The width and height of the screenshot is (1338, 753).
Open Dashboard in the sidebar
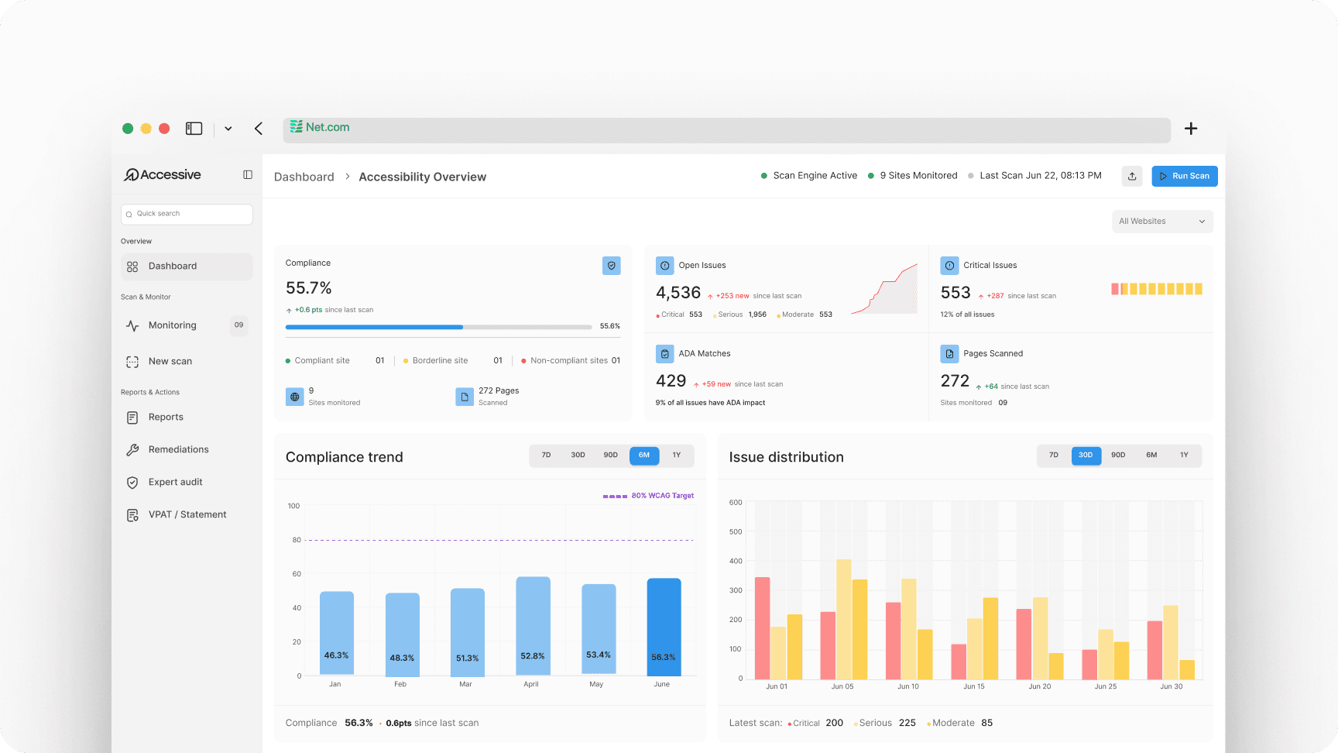[x=187, y=266]
